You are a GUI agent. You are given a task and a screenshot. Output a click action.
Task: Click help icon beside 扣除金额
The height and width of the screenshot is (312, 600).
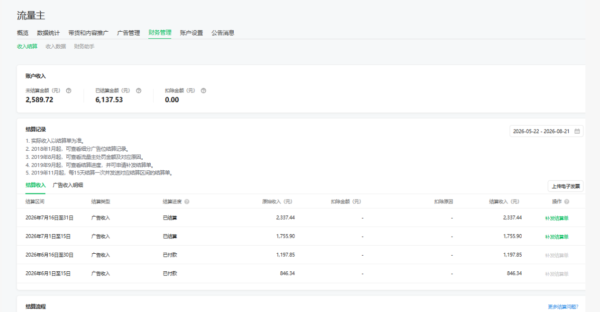tap(203, 90)
